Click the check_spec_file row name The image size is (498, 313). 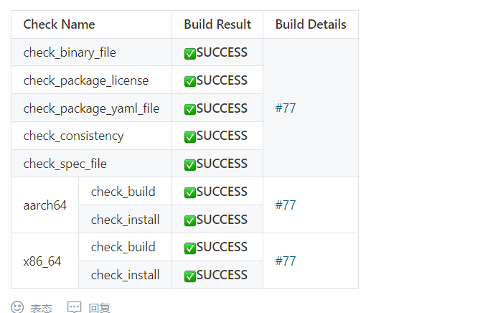coord(65,164)
